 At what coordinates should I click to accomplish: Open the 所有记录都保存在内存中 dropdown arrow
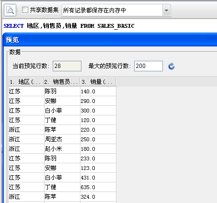click(166, 11)
